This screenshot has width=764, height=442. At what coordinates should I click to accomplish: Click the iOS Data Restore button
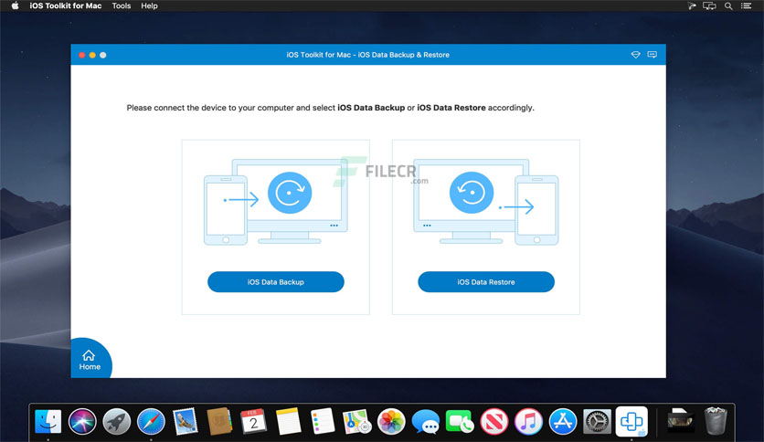[x=486, y=282]
